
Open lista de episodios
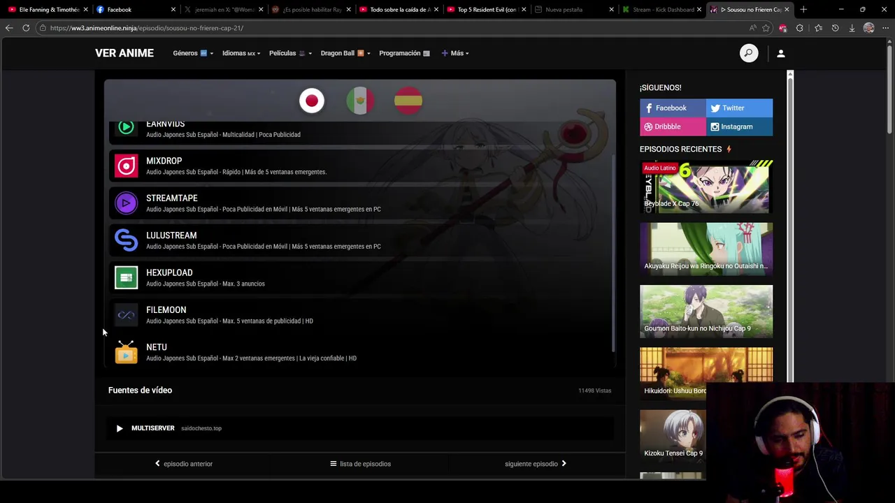pyautogui.click(x=360, y=464)
